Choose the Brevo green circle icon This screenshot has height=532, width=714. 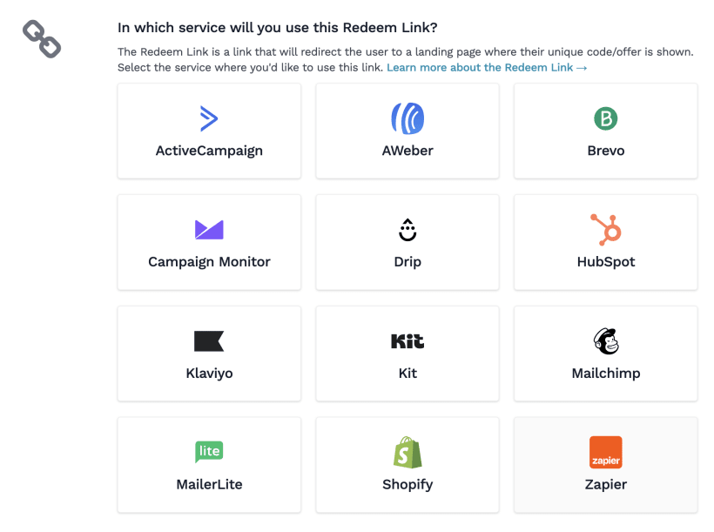(605, 116)
